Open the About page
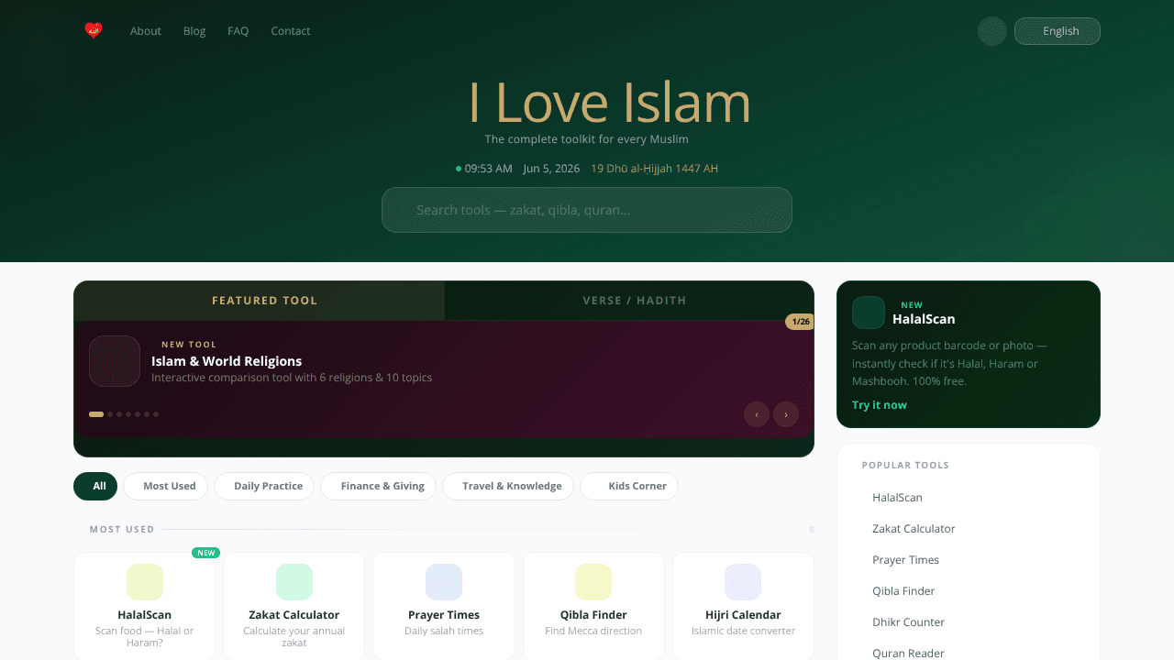Screen dimensions: 1174x660 (x=145, y=31)
